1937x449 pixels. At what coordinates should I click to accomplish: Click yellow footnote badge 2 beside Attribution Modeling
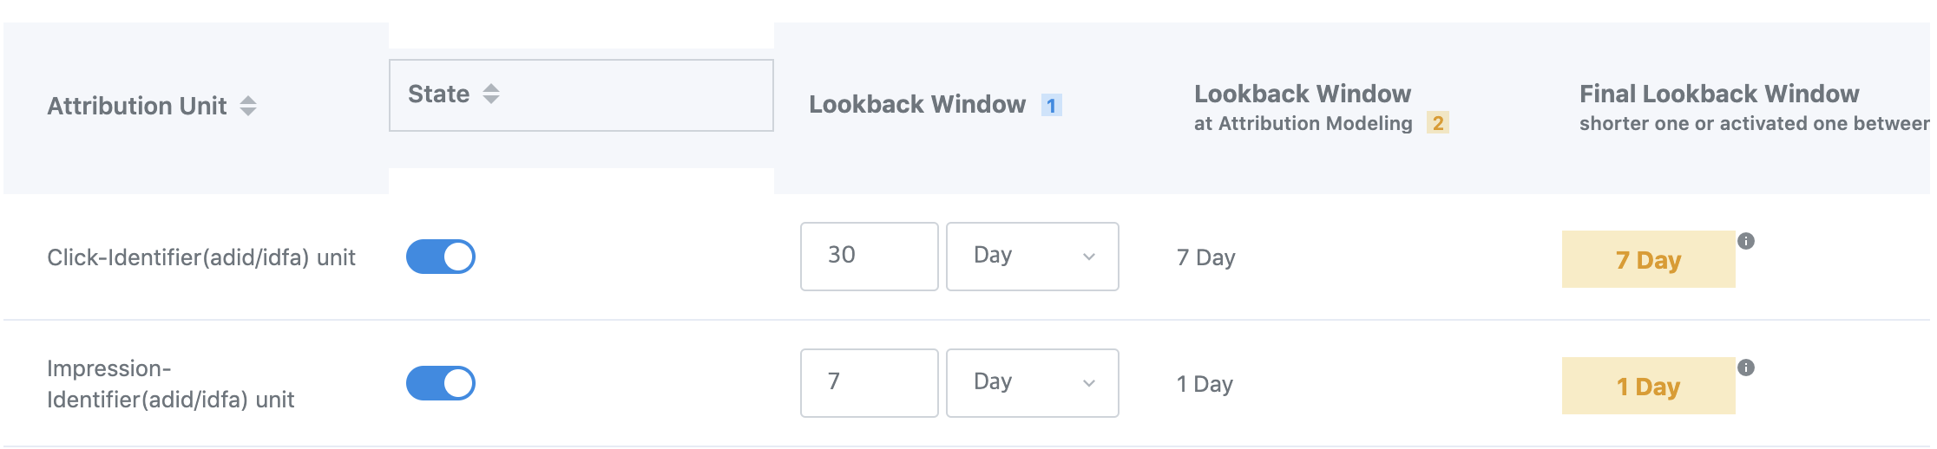click(x=1438, y=123)
